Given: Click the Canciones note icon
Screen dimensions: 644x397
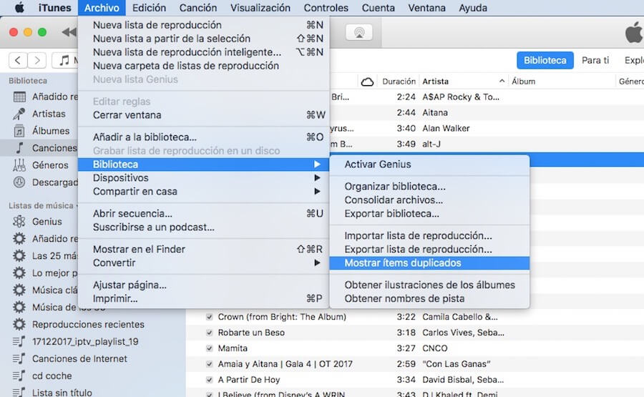Looking at the screenshot, I should click(x=19, y=148).
